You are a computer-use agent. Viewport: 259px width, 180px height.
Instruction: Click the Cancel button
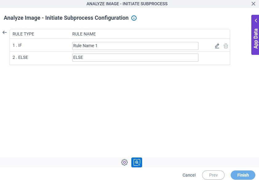pos(189,175)
